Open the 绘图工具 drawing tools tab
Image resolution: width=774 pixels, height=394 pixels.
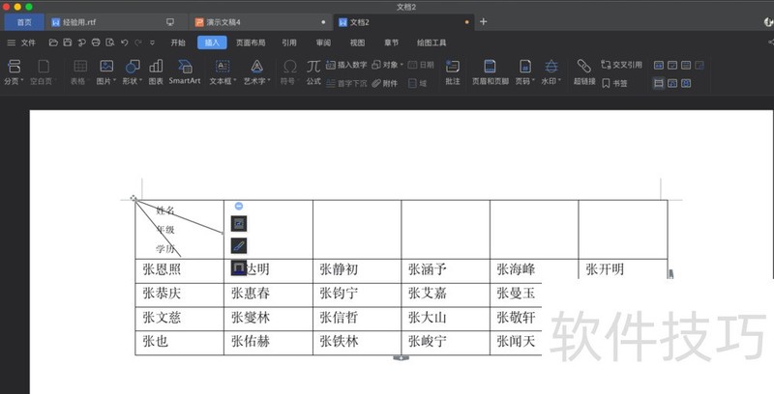(432, 42)
